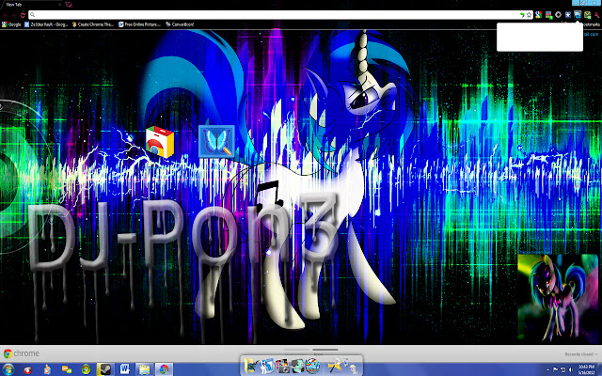Open the ConvertIcon bookmark

pos(180,24)
